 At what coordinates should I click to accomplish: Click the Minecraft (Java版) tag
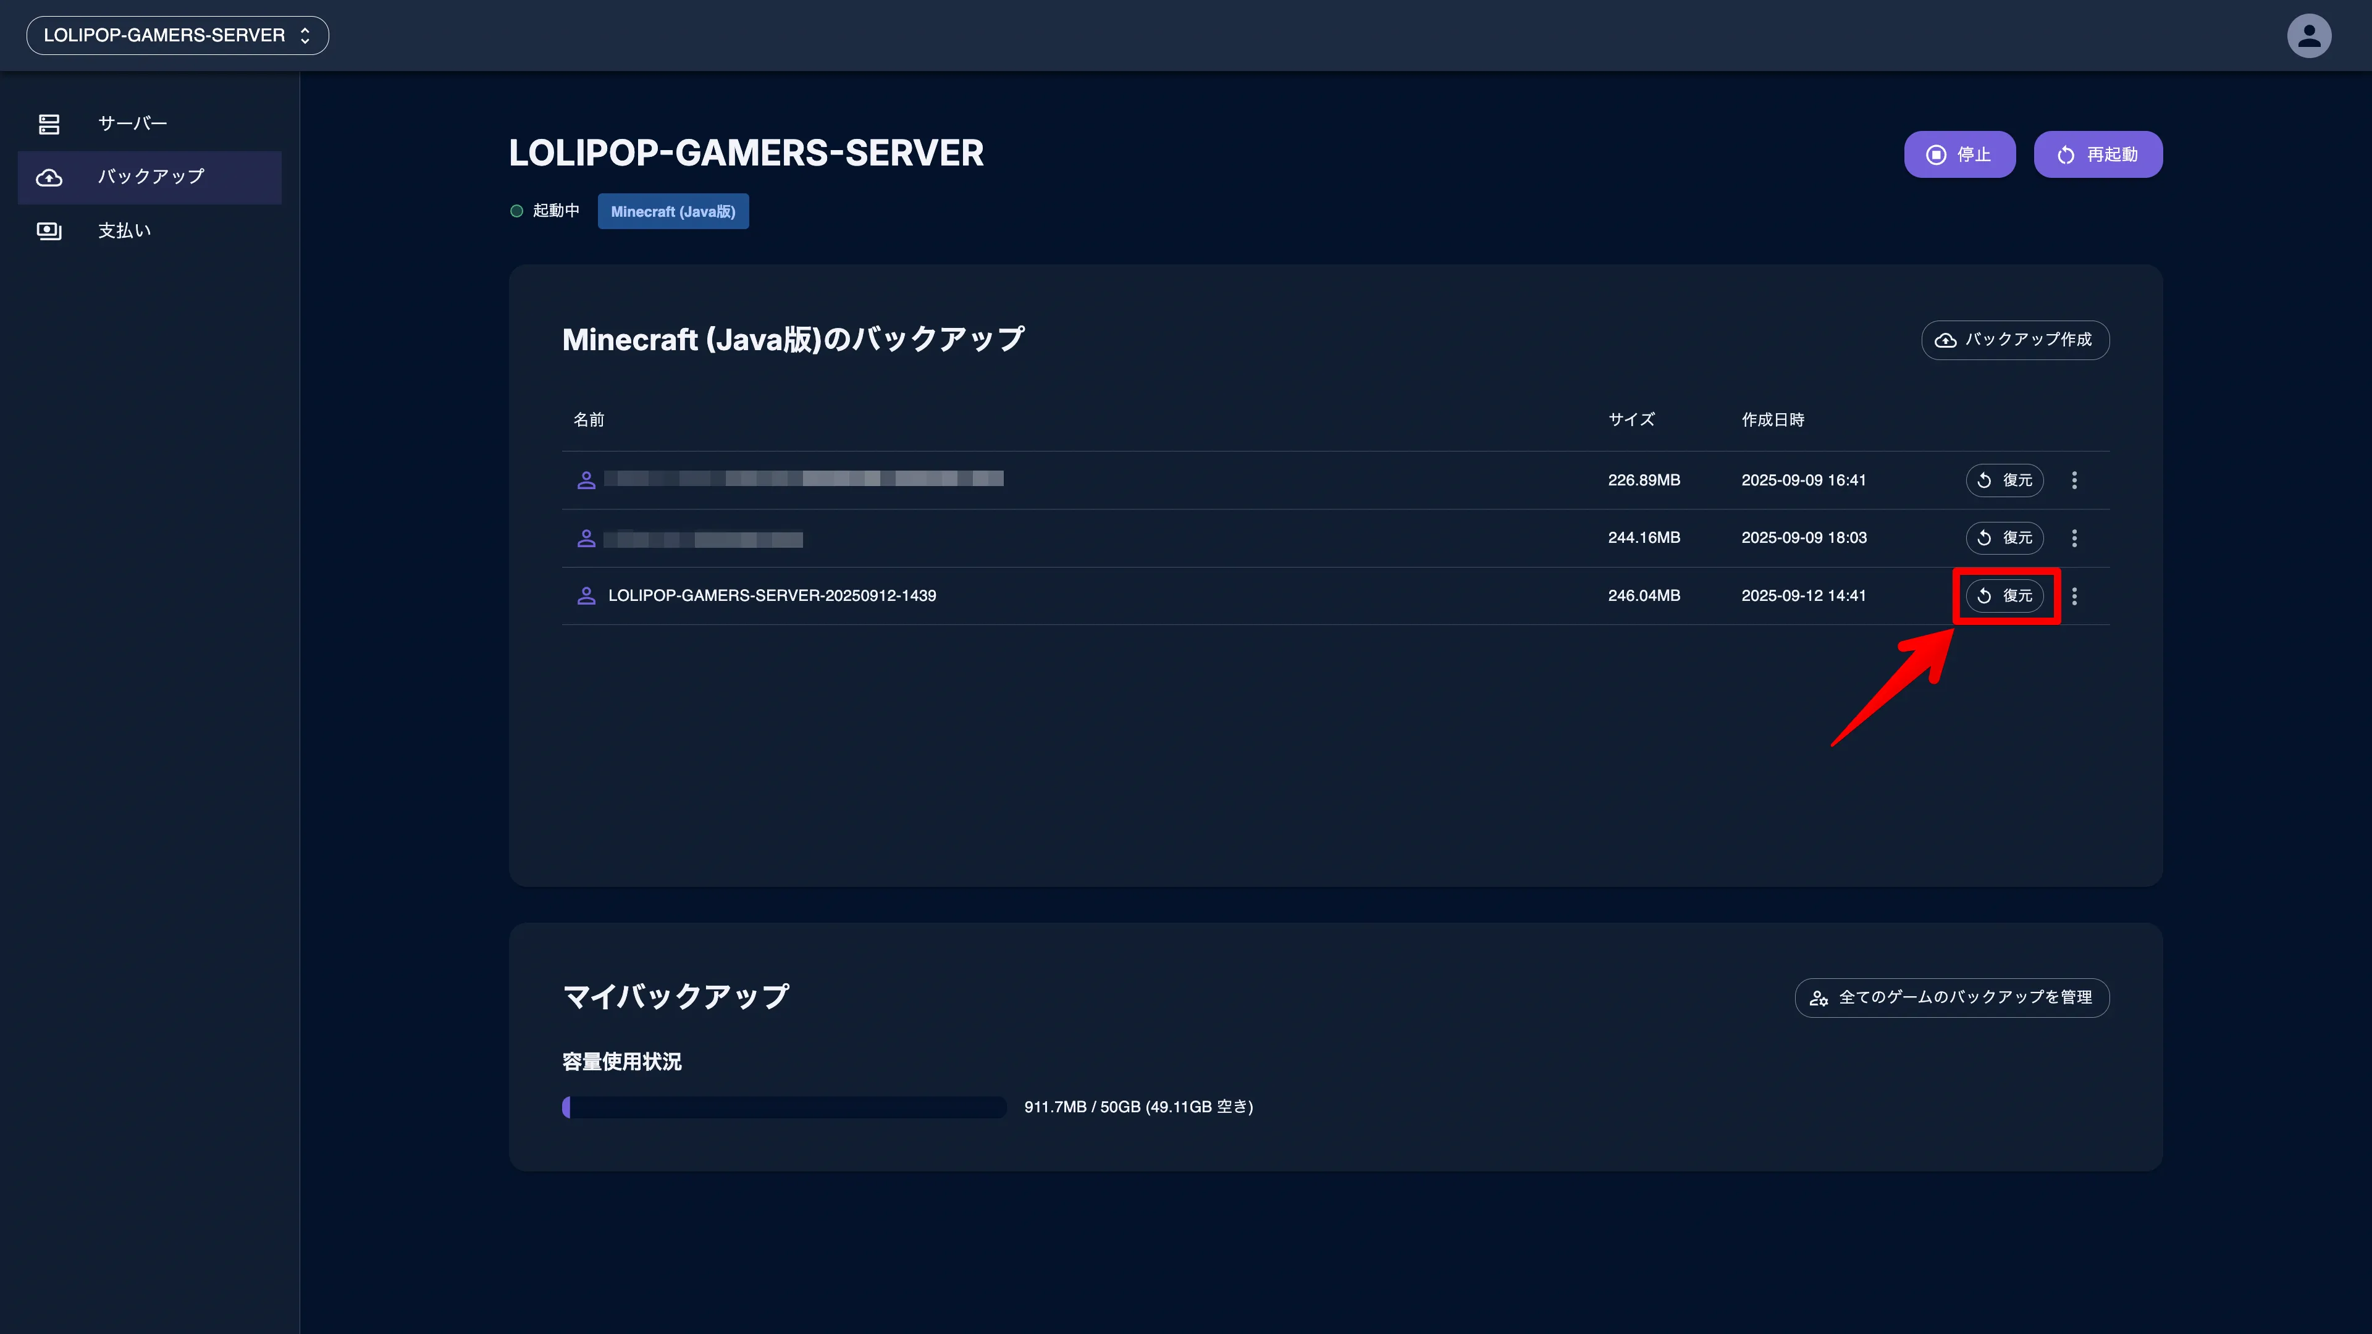pos(672,212)
